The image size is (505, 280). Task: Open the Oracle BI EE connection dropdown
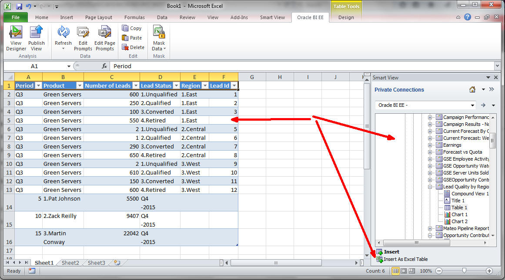point(472,105)
